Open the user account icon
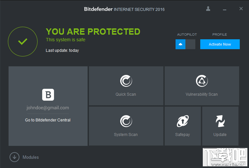The height and width of the screenshot is (168, 249). pos(208,9)
